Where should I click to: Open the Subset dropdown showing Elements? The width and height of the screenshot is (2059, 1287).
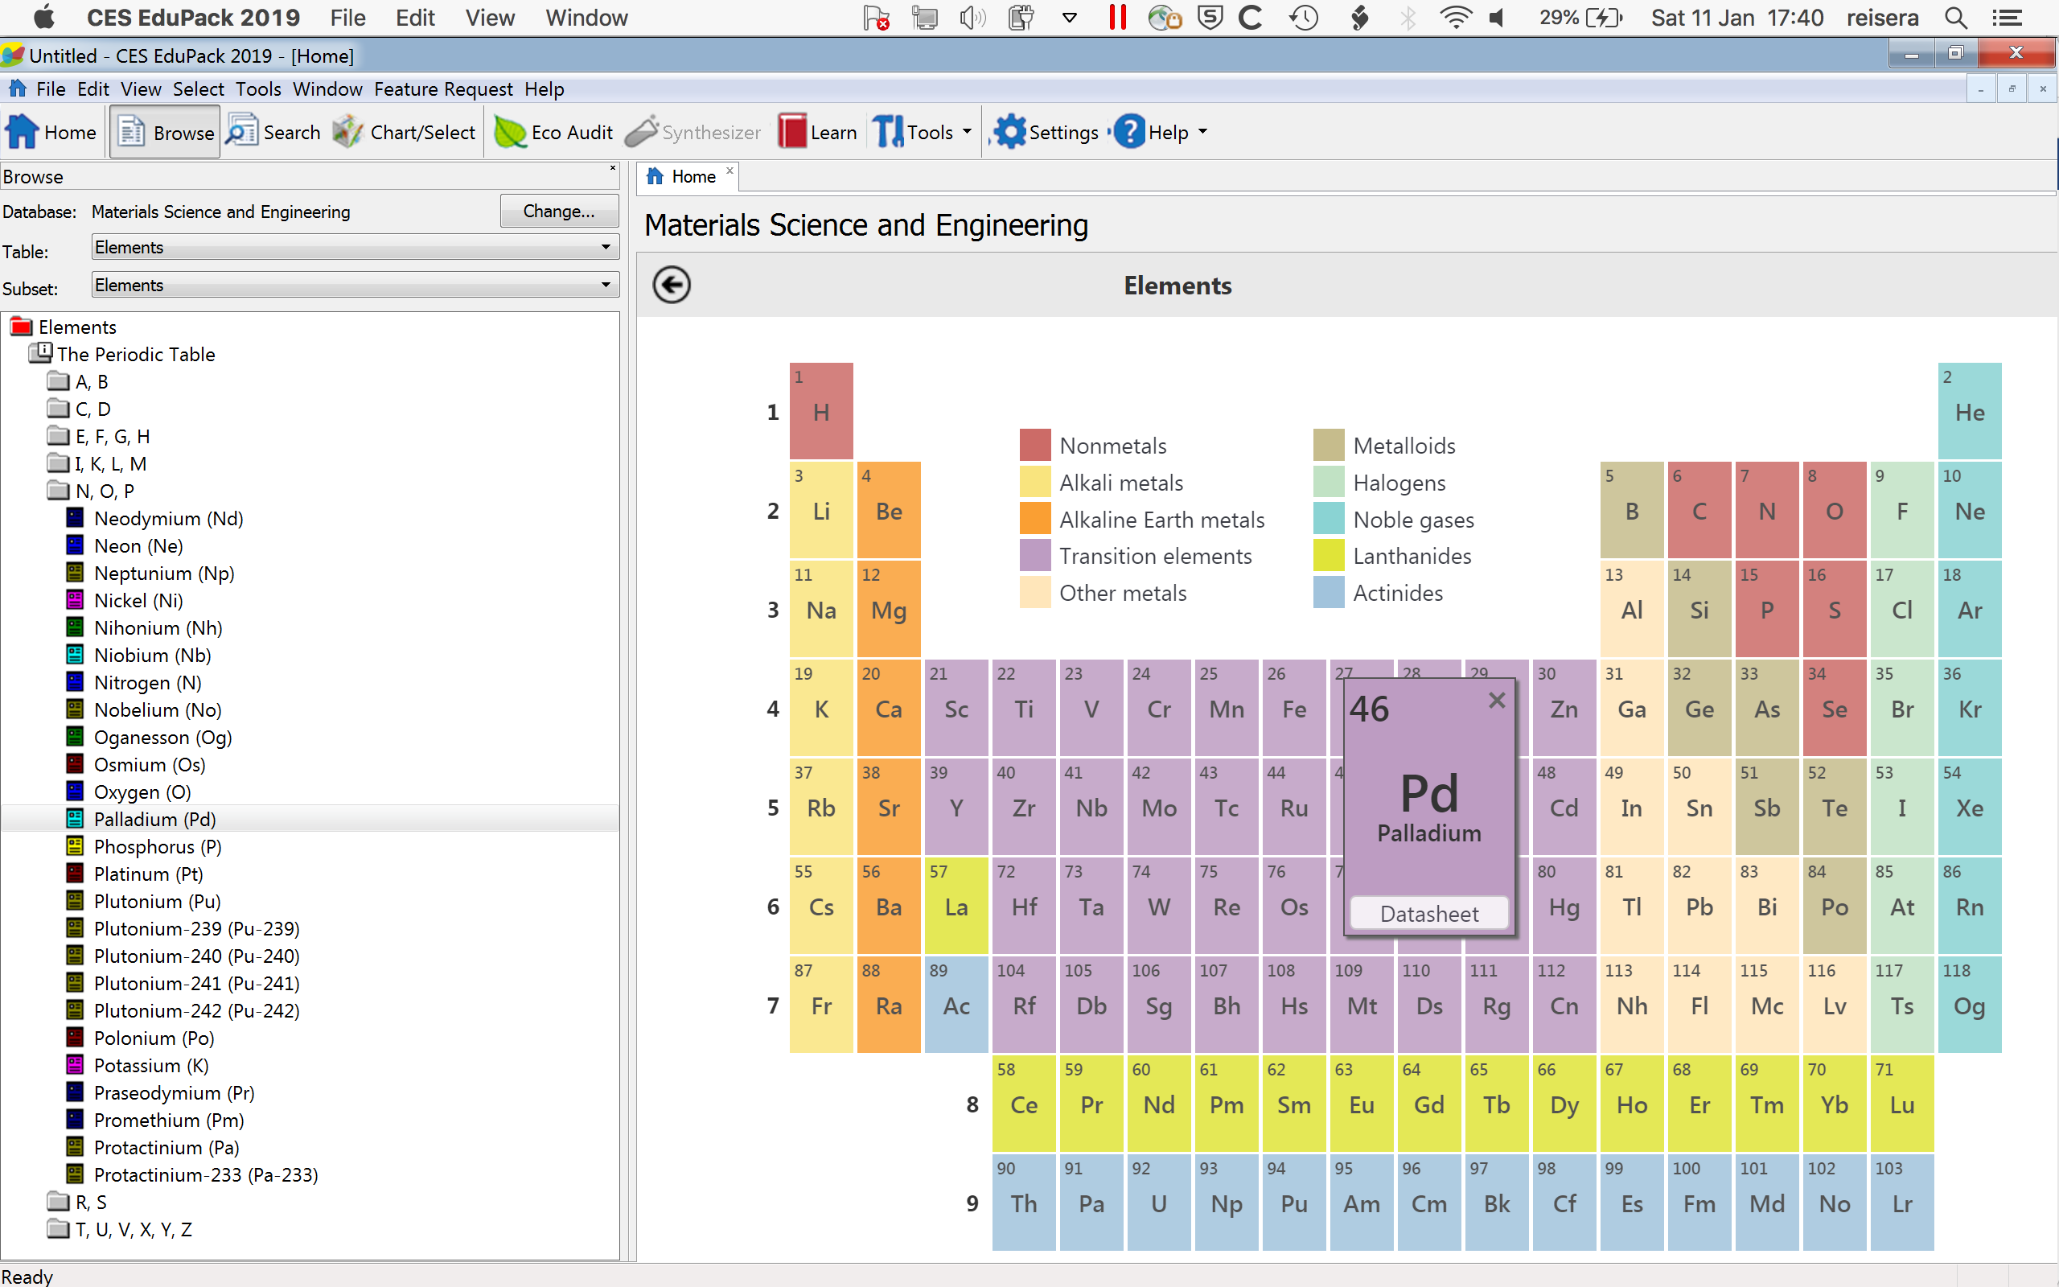pyautogui.click(x=355, y=285)
